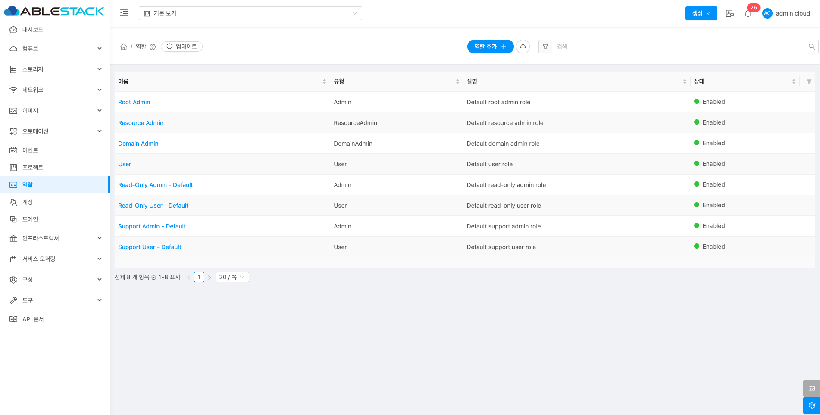Click the notification bell icon
820x415 pixels.
pyautogui.click(x=748, y=14)
